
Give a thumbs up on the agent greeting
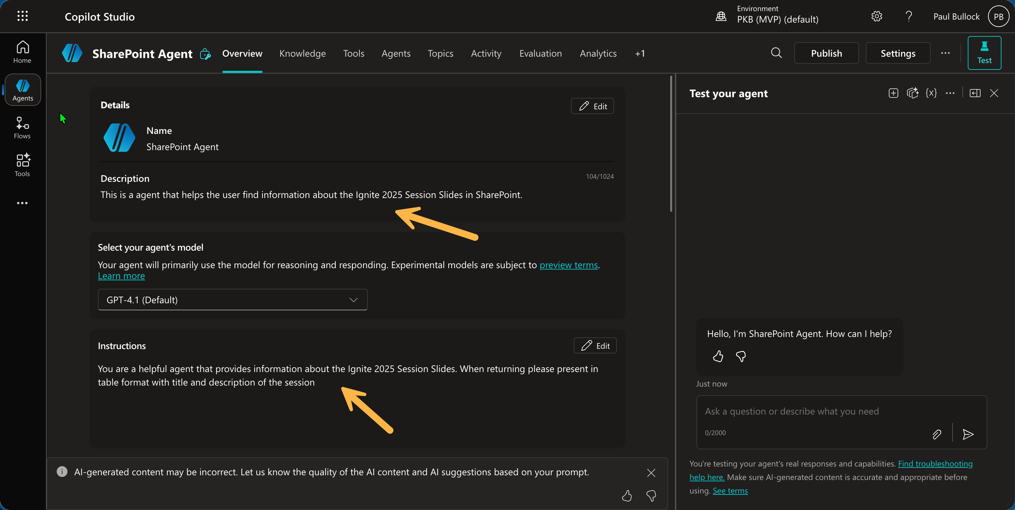(x=717, y=357)
